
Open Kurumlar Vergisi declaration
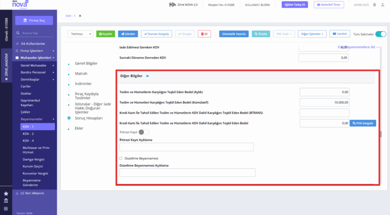coord(35,174)
